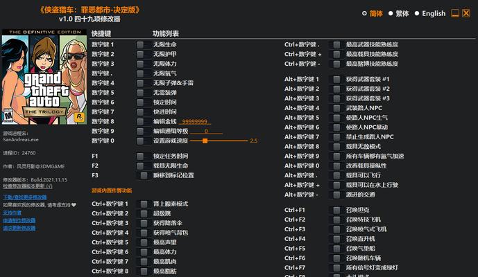The width and height of the screenshot is (478, 277).
Task: Toggle 激进的交通 option
Action: coord(336,195)
